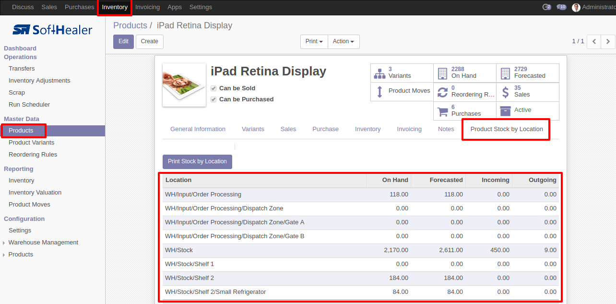Viewport: 616px width, 304px height.
Task: Select the WH/Input/Order Processing/Dispatch Zone/Gate A row
Action: [361, 222]
